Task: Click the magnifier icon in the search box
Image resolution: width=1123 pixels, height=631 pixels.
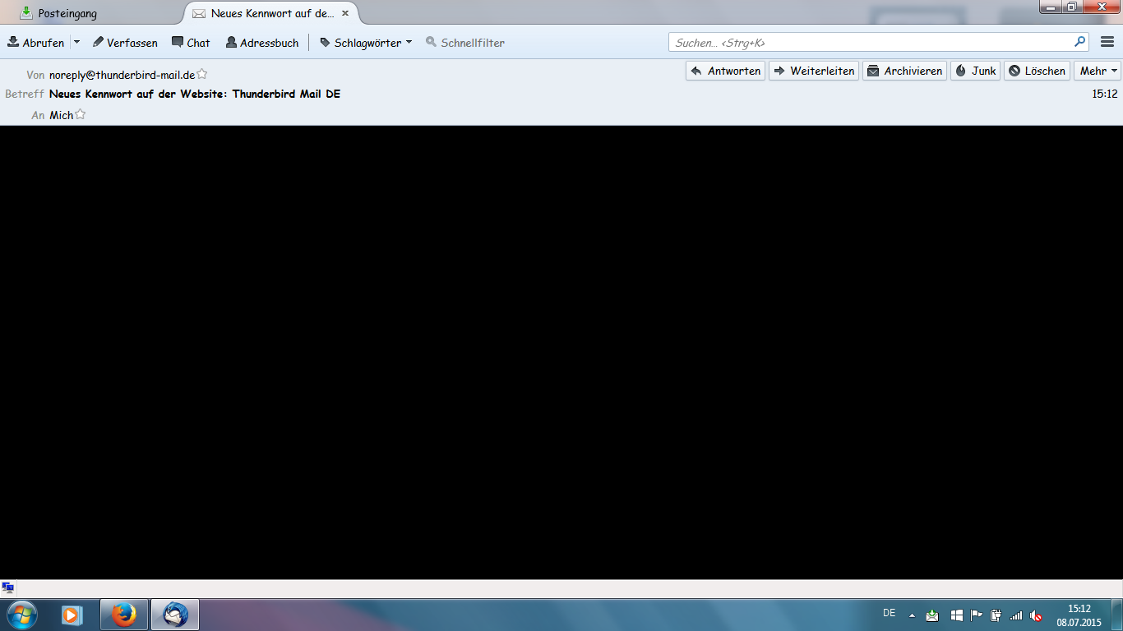Action: (x=1079, y=42)
